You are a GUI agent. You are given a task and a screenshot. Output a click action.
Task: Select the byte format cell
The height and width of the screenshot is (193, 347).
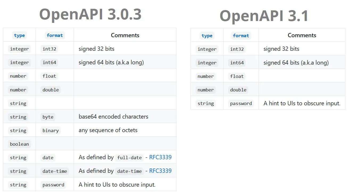click(x=48, y=117)
